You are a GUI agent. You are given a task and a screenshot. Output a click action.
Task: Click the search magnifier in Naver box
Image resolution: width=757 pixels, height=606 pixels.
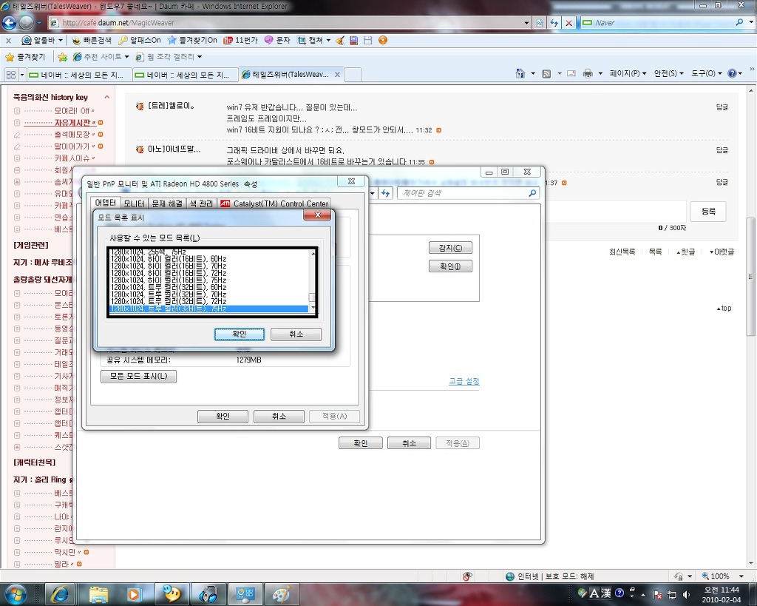739,22
